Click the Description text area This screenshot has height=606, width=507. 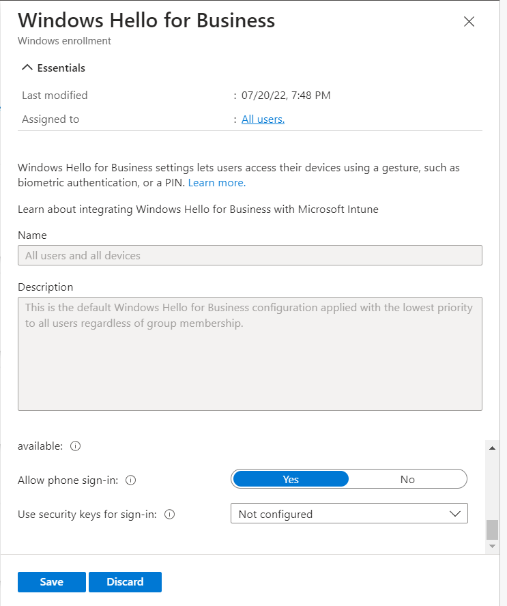click(x=250, y=353)
